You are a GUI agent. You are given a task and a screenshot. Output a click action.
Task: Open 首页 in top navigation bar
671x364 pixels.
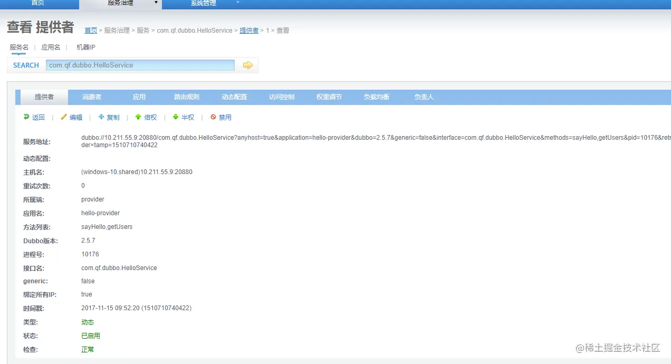[x=38, y=3]
